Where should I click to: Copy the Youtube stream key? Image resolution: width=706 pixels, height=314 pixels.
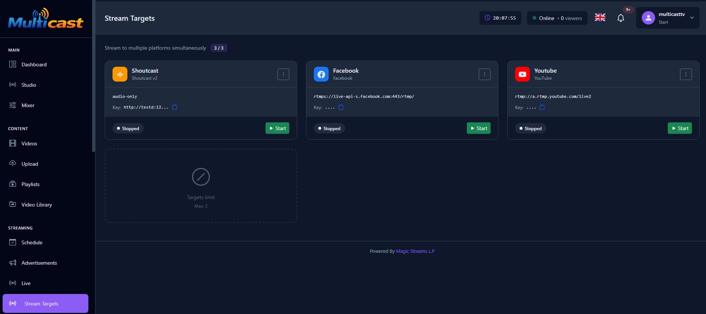[x=542, y=107]
